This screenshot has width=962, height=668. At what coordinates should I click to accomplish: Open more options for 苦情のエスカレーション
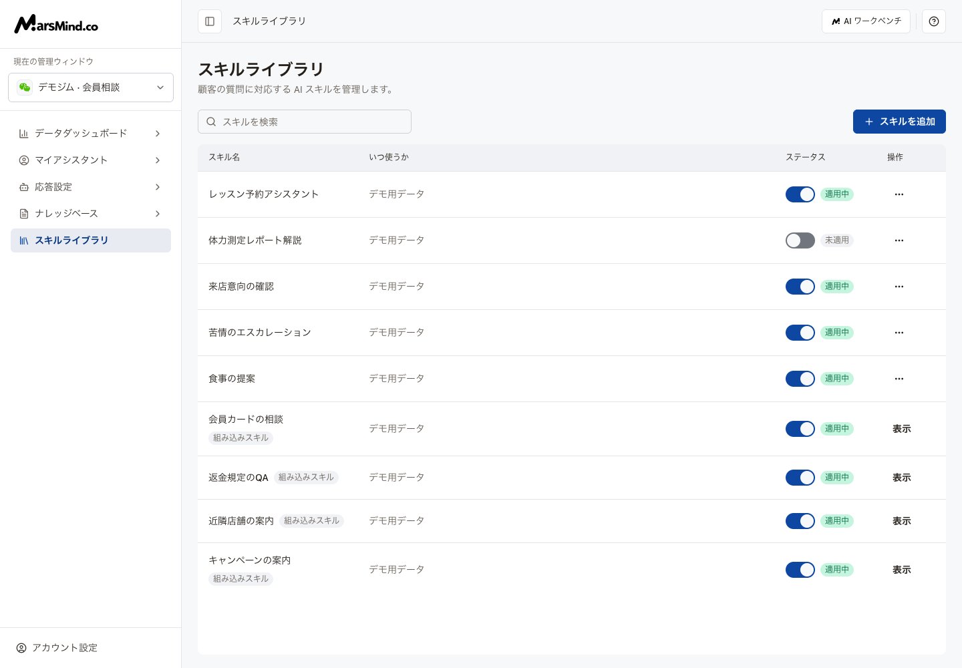click(899, 333)
